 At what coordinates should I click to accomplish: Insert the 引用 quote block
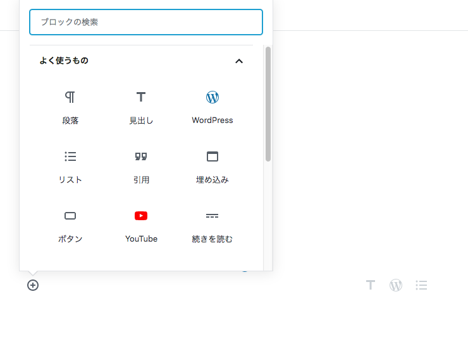141,156
